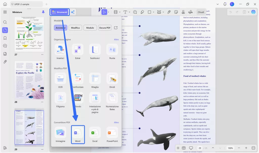Open the search panel in the left sidebar

[5, 22]
